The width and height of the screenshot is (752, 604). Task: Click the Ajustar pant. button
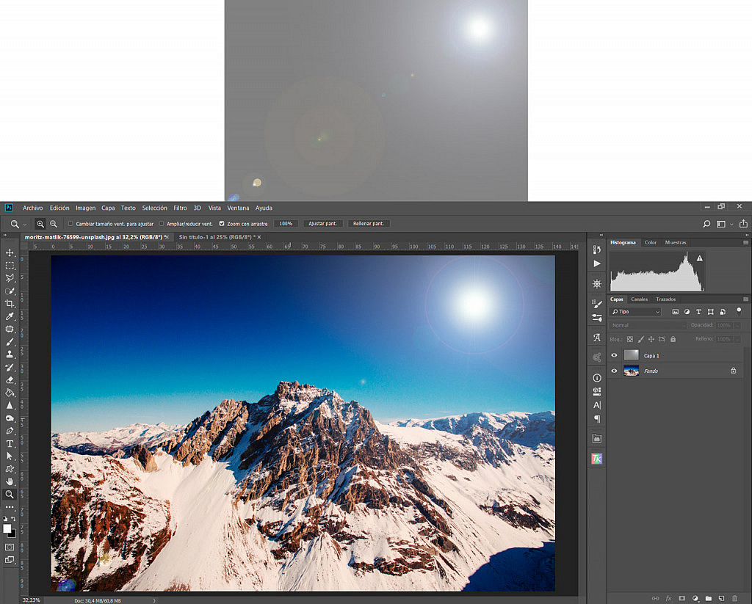[322, 223]
